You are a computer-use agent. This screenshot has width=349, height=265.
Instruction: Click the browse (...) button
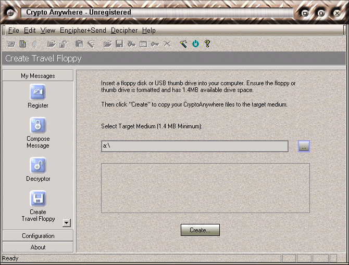(304, 147)
